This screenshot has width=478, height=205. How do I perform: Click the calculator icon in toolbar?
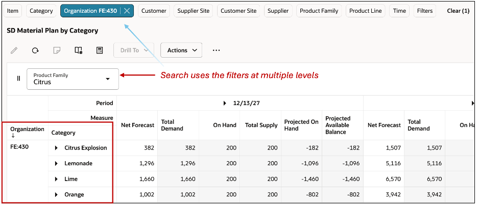point(100,50)
